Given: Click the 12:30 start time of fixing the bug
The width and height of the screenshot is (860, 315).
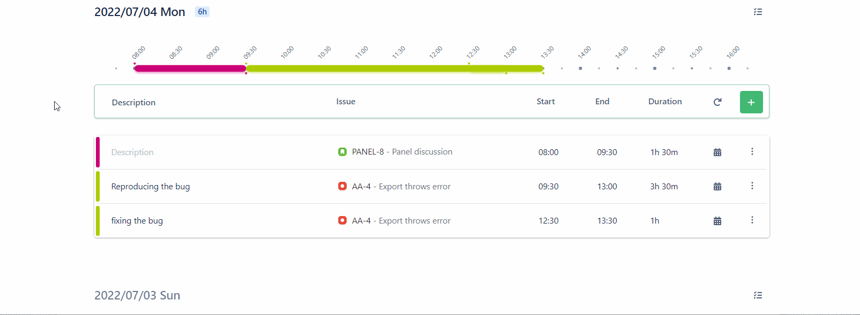Looking at the screenshot, I should pyautogui.click(x=548, y=221).
